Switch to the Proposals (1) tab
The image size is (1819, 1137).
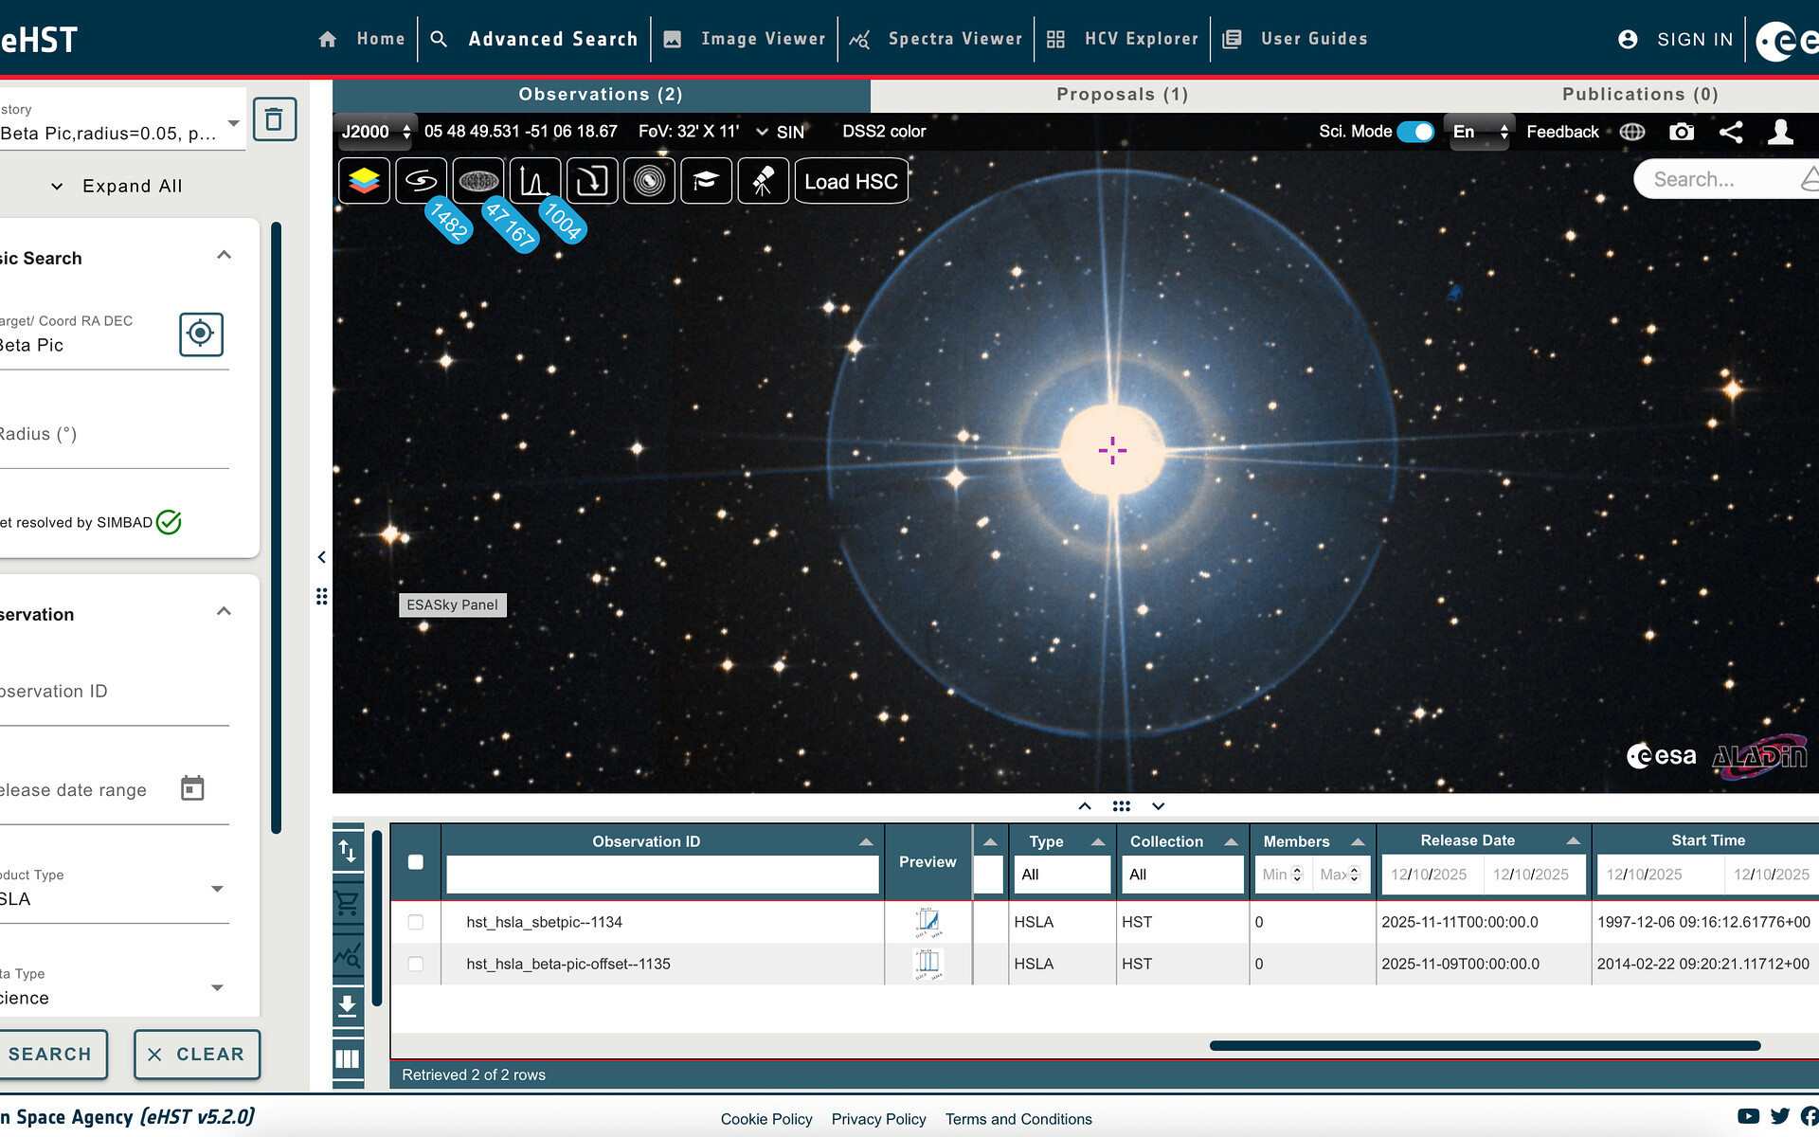point(1122,95)
